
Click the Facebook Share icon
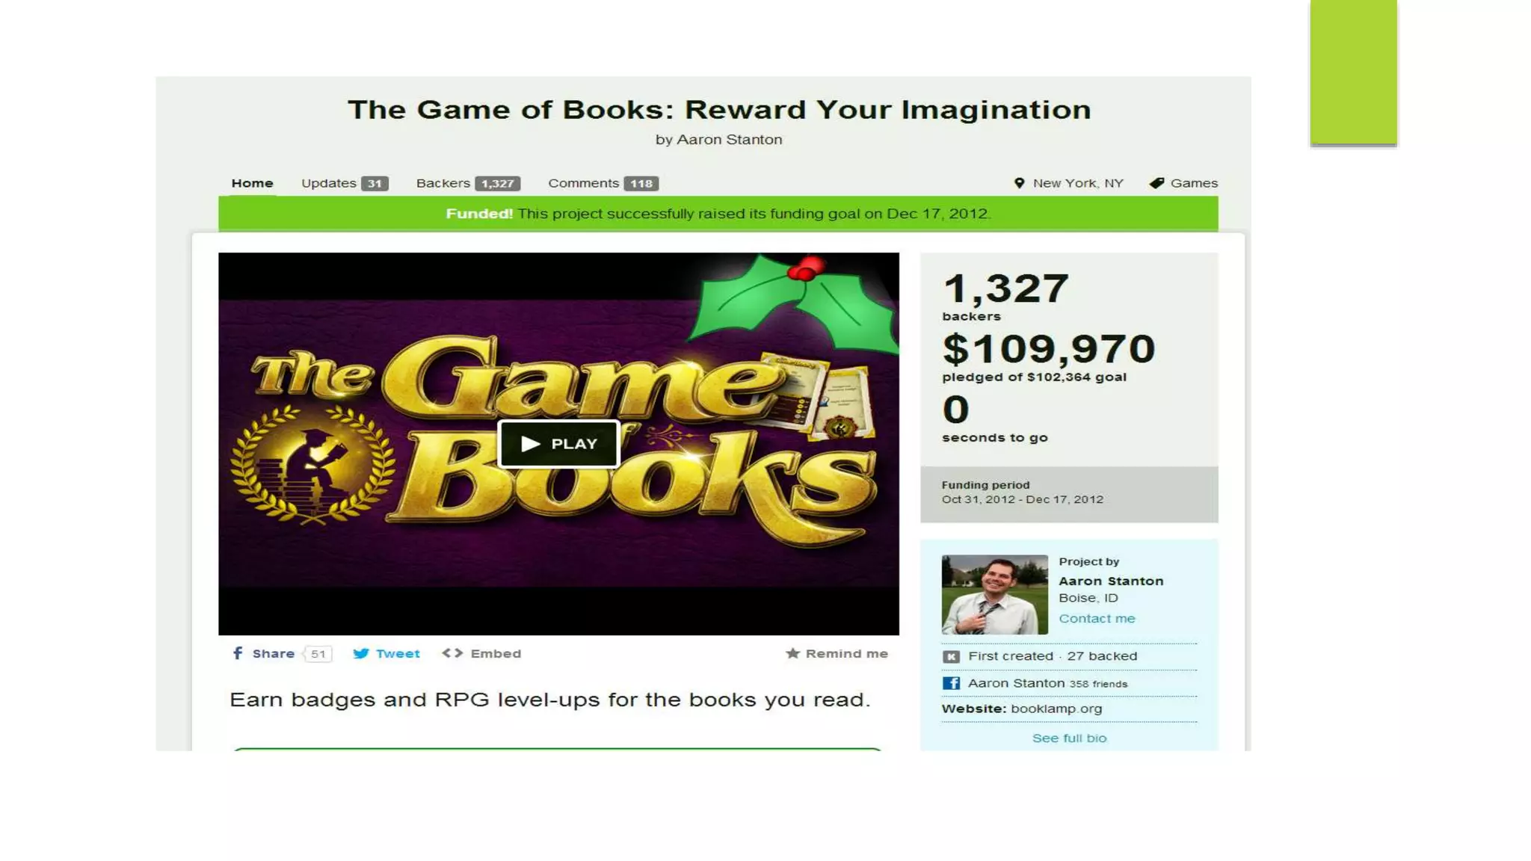point(238,653)
